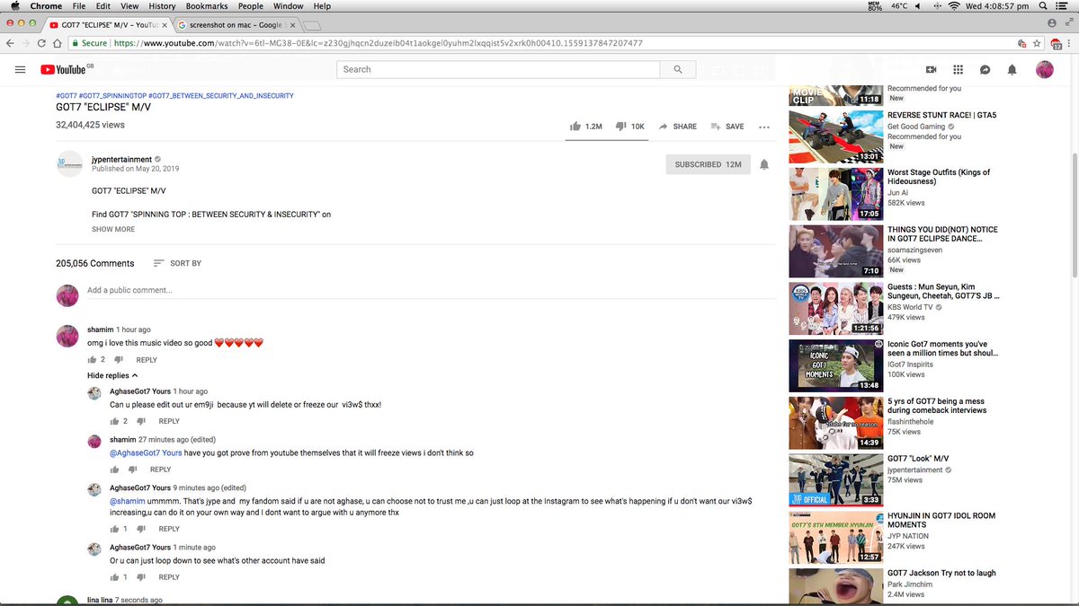Image resolution: width=1079 pixels, height=606 pixels.
Task: Open REVERSE STUNT RACE GTA5 thumbnail
Action: click(x=834, y=136)
